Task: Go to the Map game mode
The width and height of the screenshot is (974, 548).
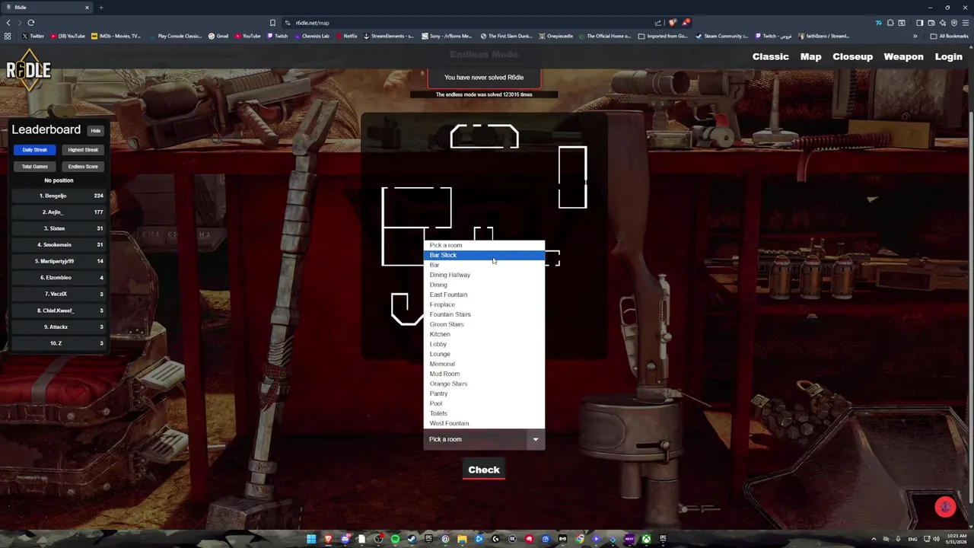Action: click(x=810, y=57)
